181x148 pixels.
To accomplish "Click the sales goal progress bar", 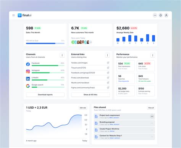I will pos(45,43).
